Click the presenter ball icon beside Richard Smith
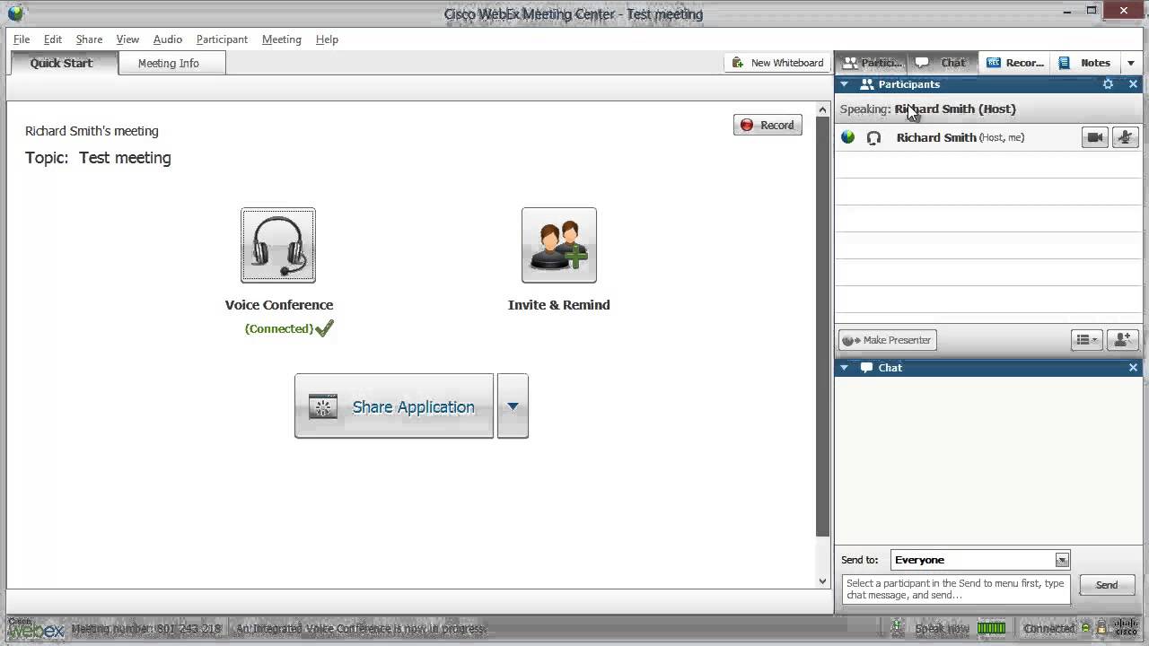1149x646 pixels. (847, 137)
